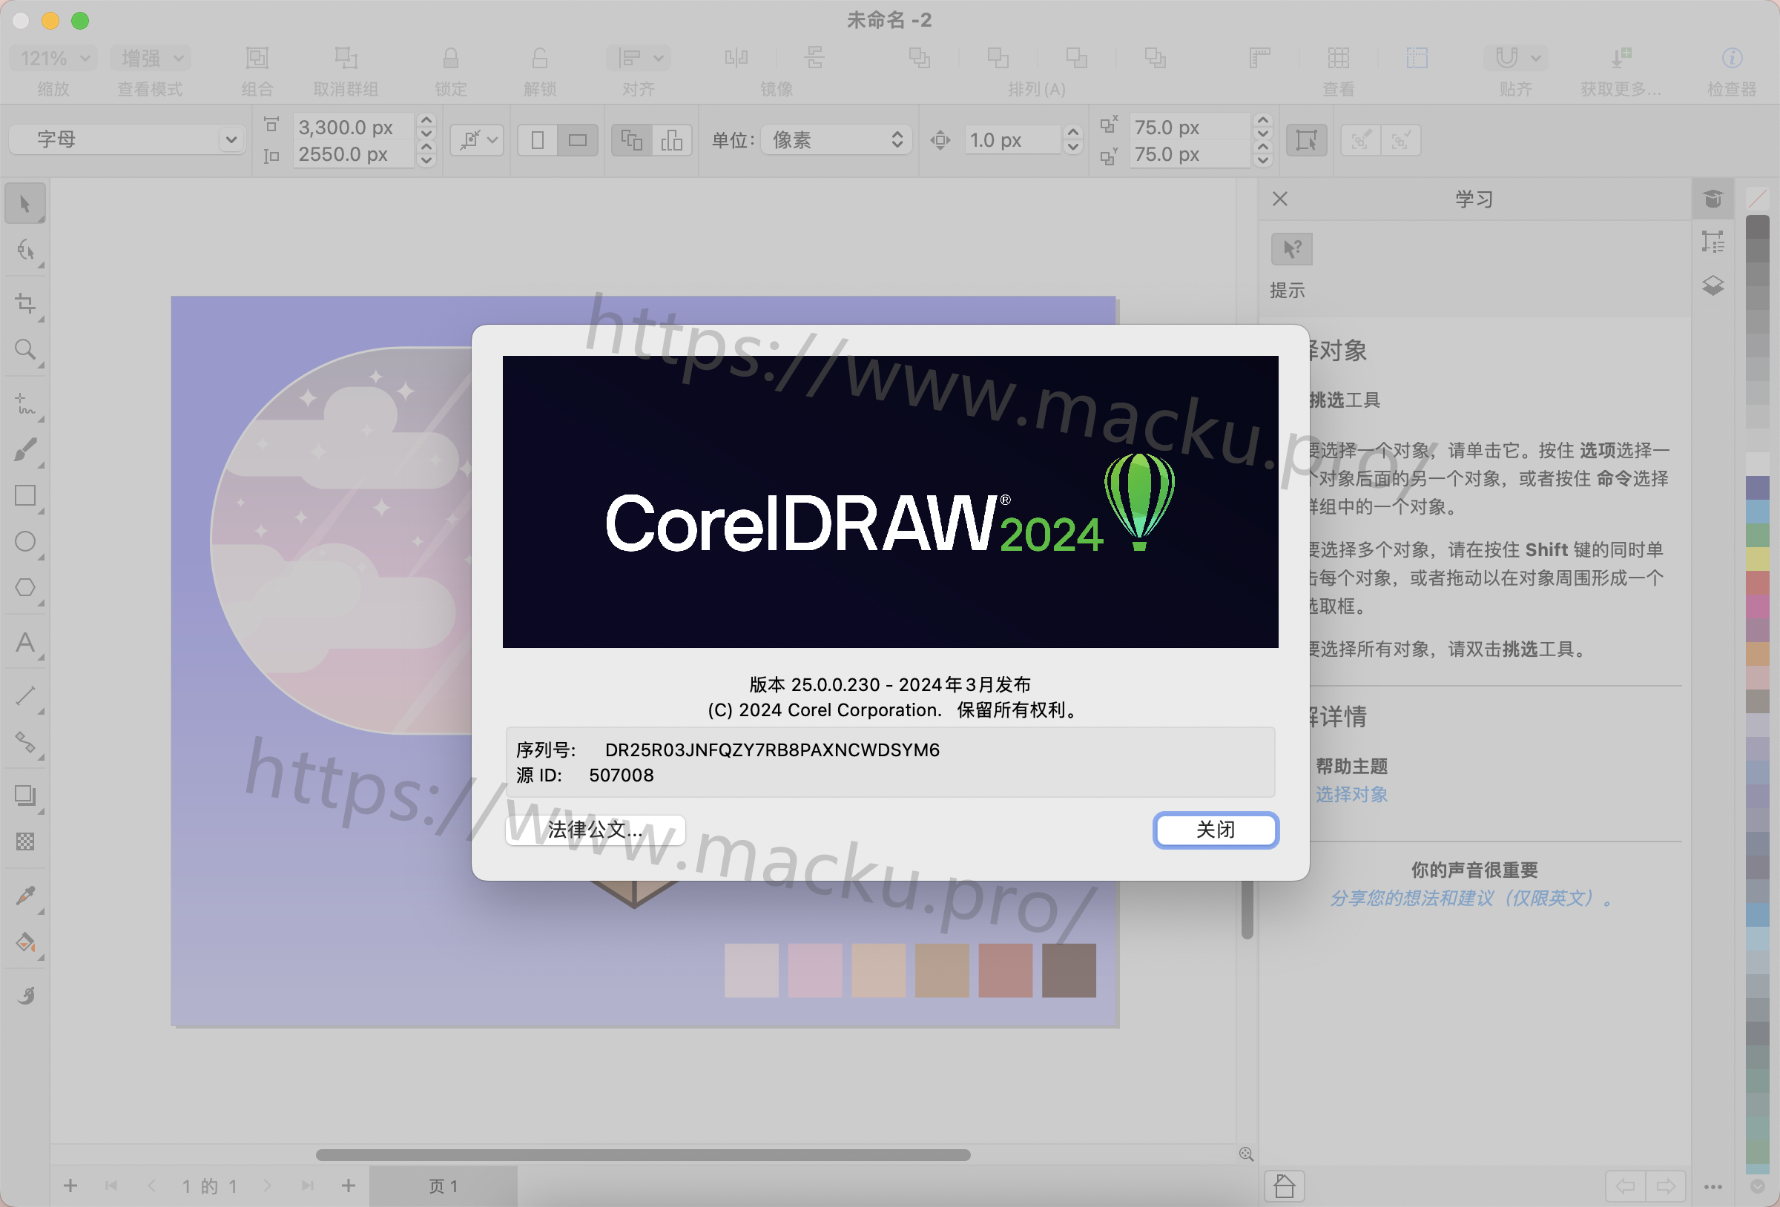The height and width of the screenshot is (1207, 1780).
Task: Open the page size 字母 dropdown
Action: tap(127, 139)
